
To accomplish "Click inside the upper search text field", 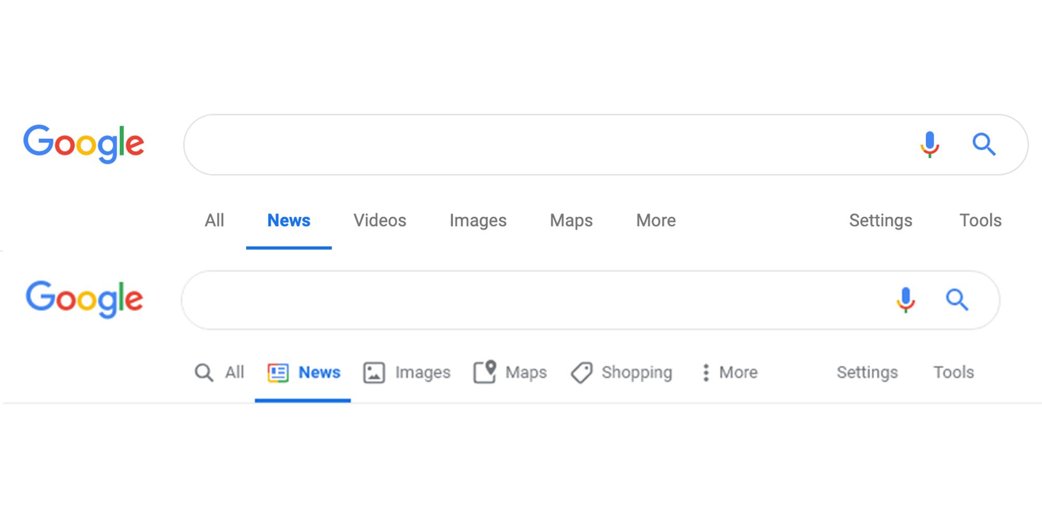I will pyautogui.click(x=547, y=144).
